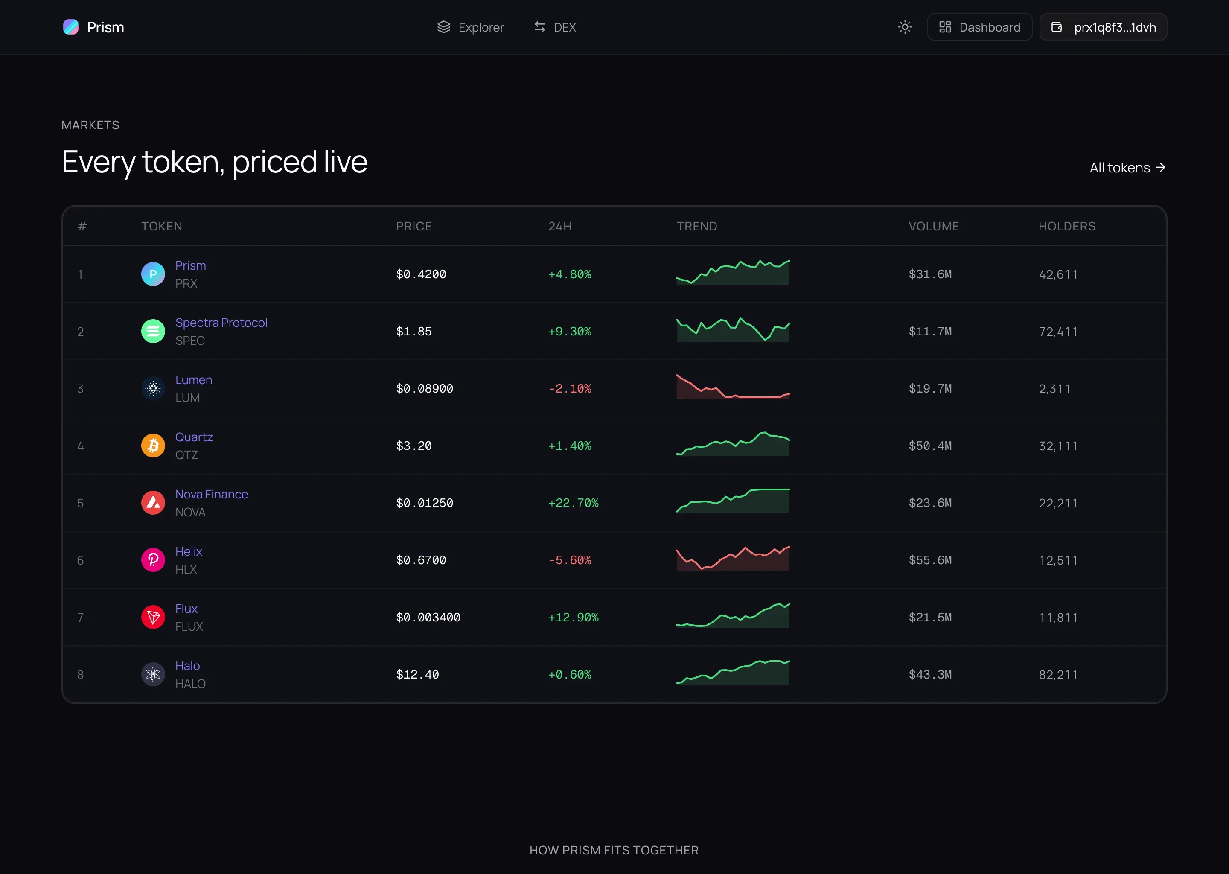Open the Prism token link in row 1
This screenshot has width=1229, height=874.
[x=190, y=265]
